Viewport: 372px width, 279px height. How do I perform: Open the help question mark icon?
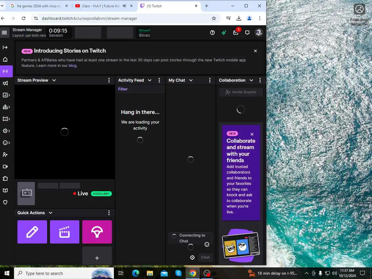(212, 33)
